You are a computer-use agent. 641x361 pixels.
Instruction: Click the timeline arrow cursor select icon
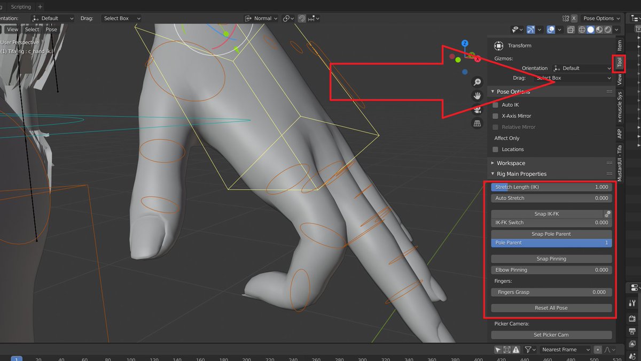(x=498, y=349)
